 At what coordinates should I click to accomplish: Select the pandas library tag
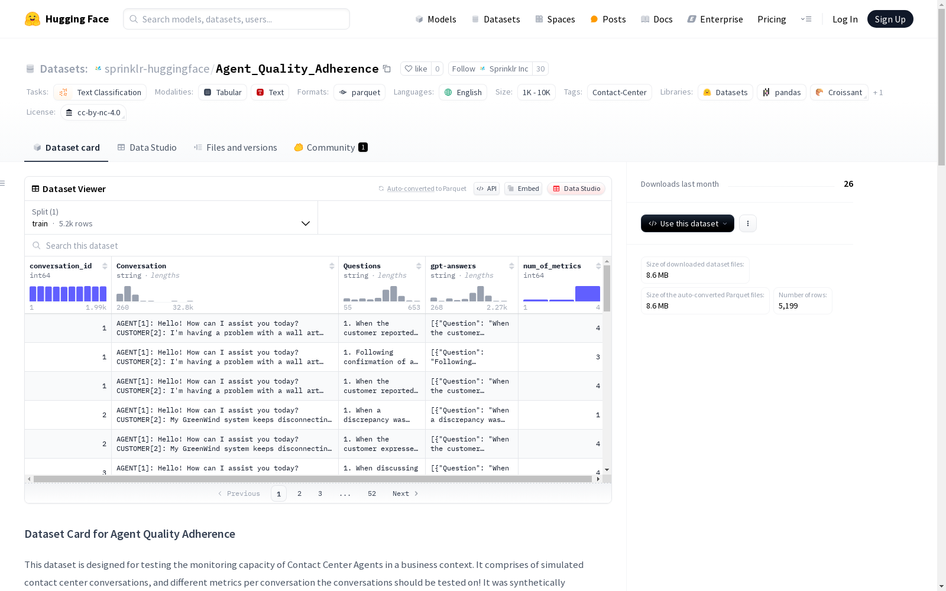point(782,92)
